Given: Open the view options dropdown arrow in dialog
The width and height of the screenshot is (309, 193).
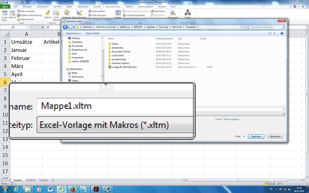Looking at the screenshot, I should tap(274, 33).
